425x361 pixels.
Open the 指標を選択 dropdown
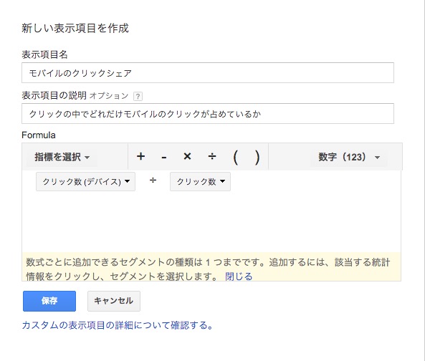(62, 157)
